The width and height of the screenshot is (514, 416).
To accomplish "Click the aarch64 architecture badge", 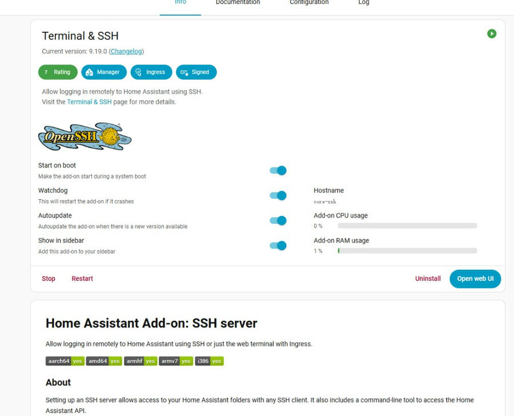I will [x=65, y=361].
